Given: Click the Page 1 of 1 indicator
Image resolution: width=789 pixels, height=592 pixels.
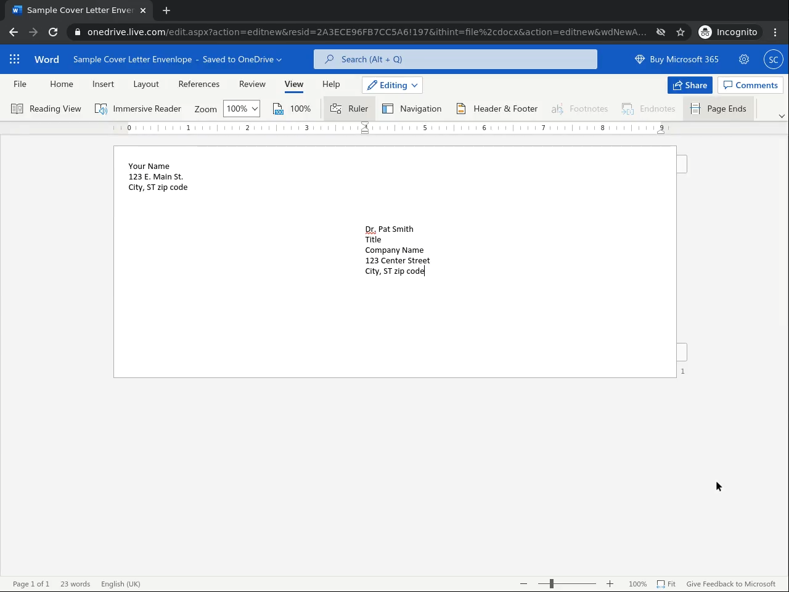Looking at the screenshot, I should coord(31,584).
